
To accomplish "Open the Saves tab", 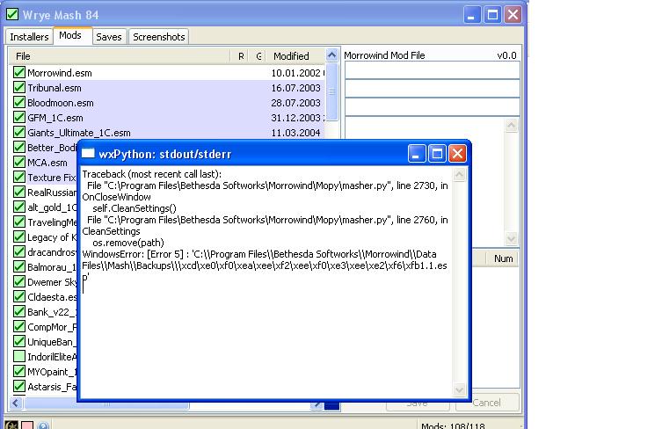I will 109,37.
